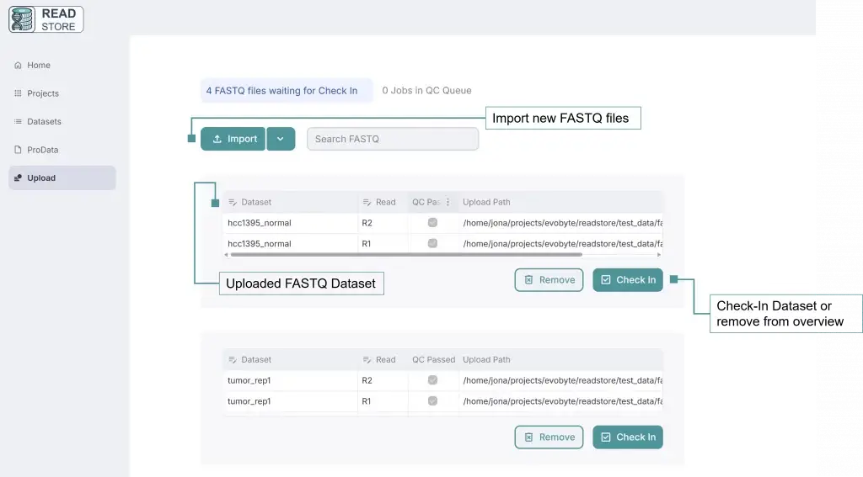Open Home from the sidebar icon
This screenshot has height=477, width=863.
click(x=18, y=66)
